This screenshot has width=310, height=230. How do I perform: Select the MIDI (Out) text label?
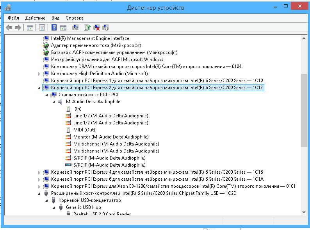(84, 130)
